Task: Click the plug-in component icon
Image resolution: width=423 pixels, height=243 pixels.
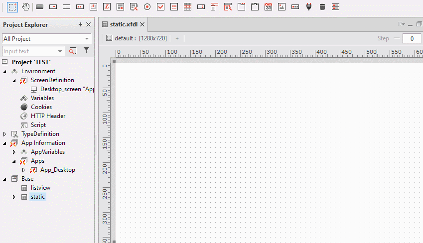Action: [309, 7]
